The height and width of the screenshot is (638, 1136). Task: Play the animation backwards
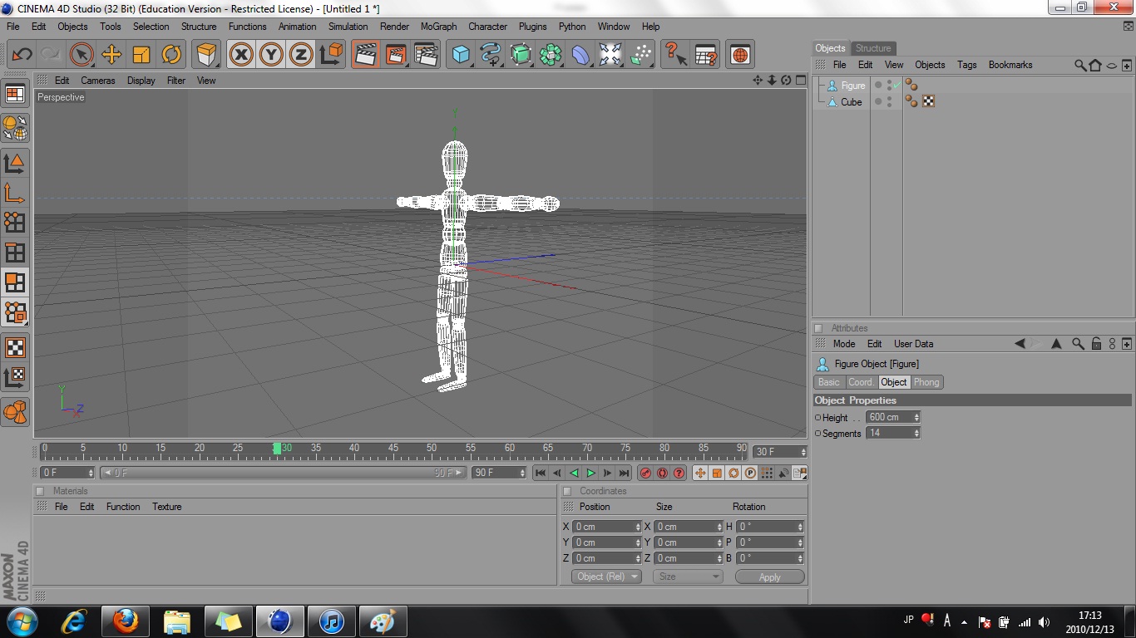574,473
